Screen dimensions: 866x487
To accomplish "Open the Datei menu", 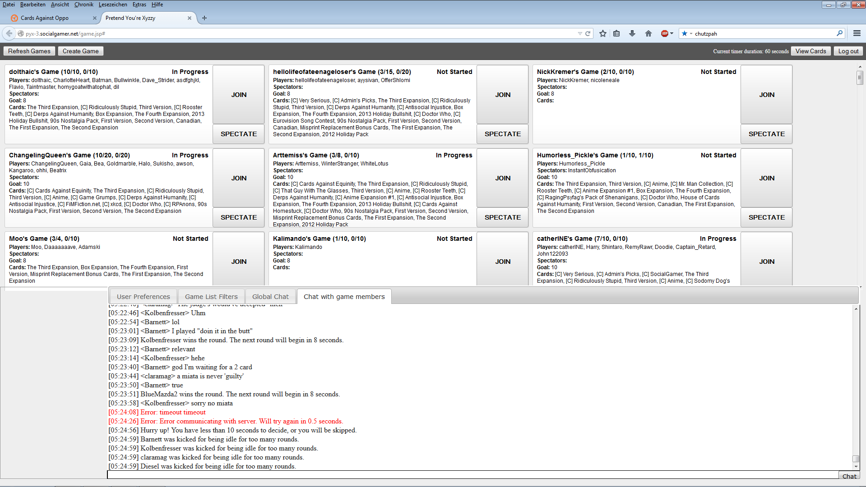I will click(9, 5).
